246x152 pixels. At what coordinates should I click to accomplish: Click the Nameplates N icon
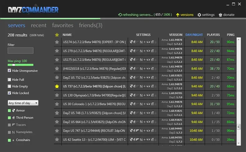click(13, 132)
